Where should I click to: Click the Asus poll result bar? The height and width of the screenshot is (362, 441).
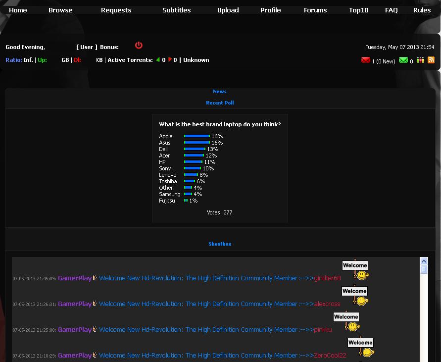[x=197, y=143]
